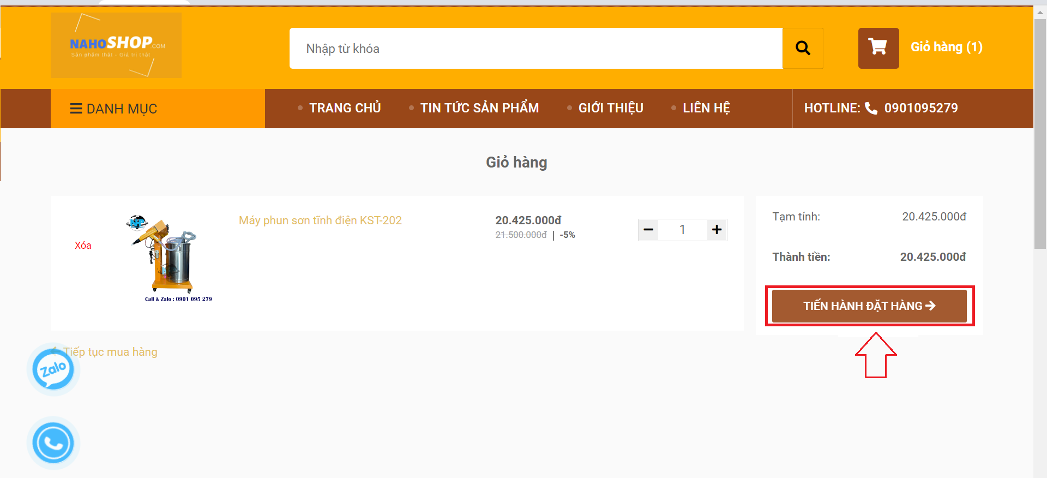Increase quantity with the plus button

pos(717,230)
